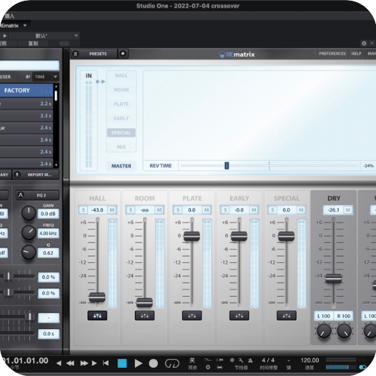This screenshot has height=376, width=376.
Task: Click the DRY channel fader handle
Action: (x=333, y=278)
